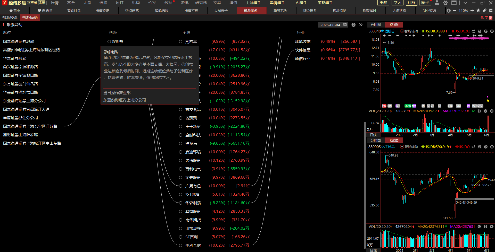Select seat 东亚前海证券上海分公司 in the seat list

point(24,101)
